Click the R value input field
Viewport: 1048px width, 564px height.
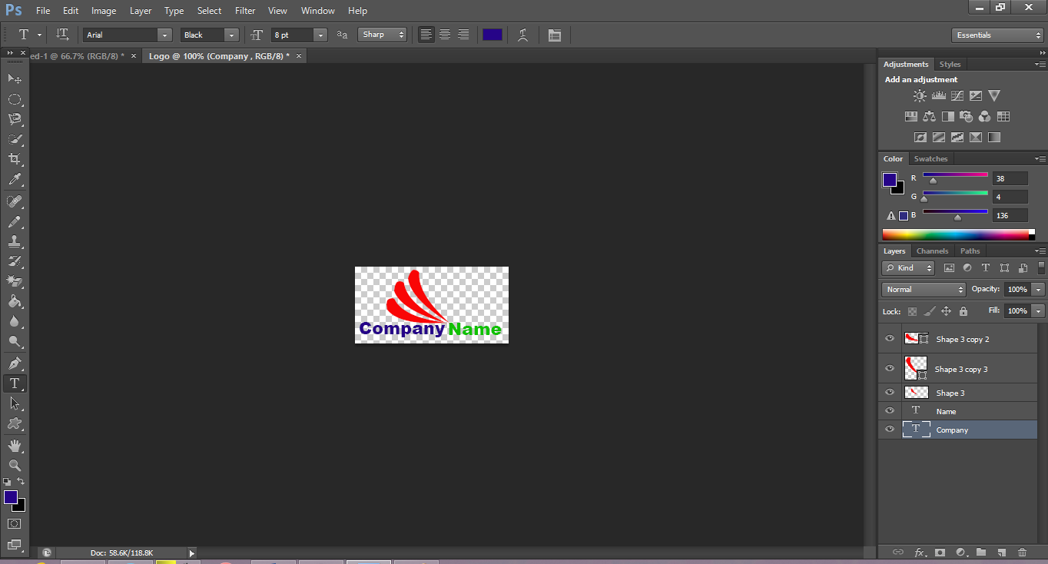tap(1010, 178)
